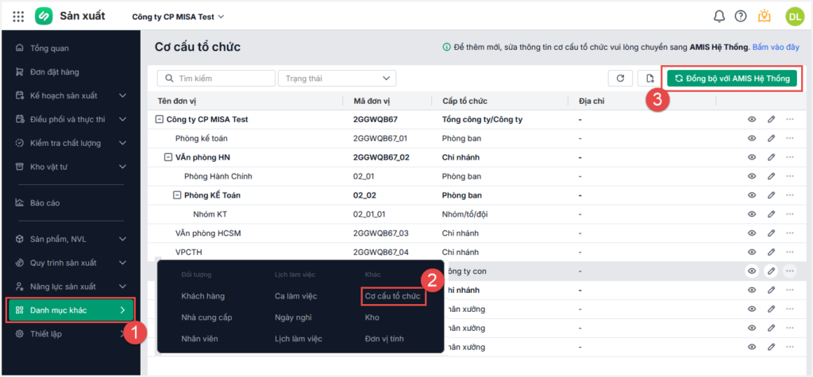813x377 pixels.
Task: Choose Nhà cung cấp in the flyout menu
Action: click(x=206, y=317)
